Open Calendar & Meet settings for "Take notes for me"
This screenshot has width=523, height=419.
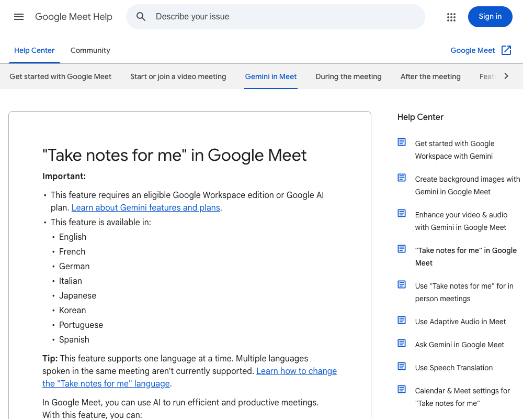click(462, 397)
